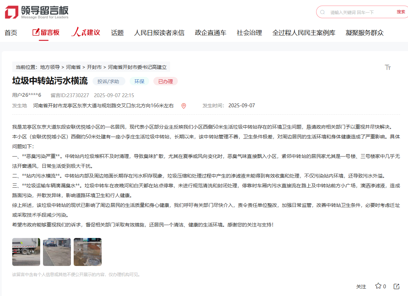Open the 话题 navigation item

117,33
